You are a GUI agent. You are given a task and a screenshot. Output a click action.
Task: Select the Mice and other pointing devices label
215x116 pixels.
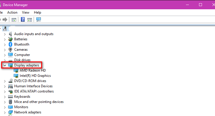[39, 102]
